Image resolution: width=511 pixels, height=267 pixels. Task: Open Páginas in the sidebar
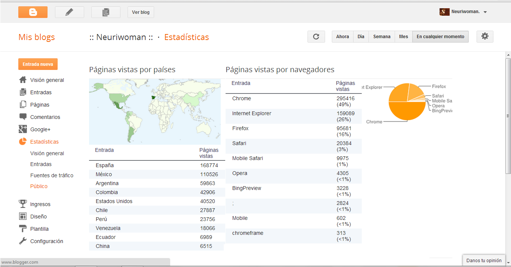[x=40, y=105]
